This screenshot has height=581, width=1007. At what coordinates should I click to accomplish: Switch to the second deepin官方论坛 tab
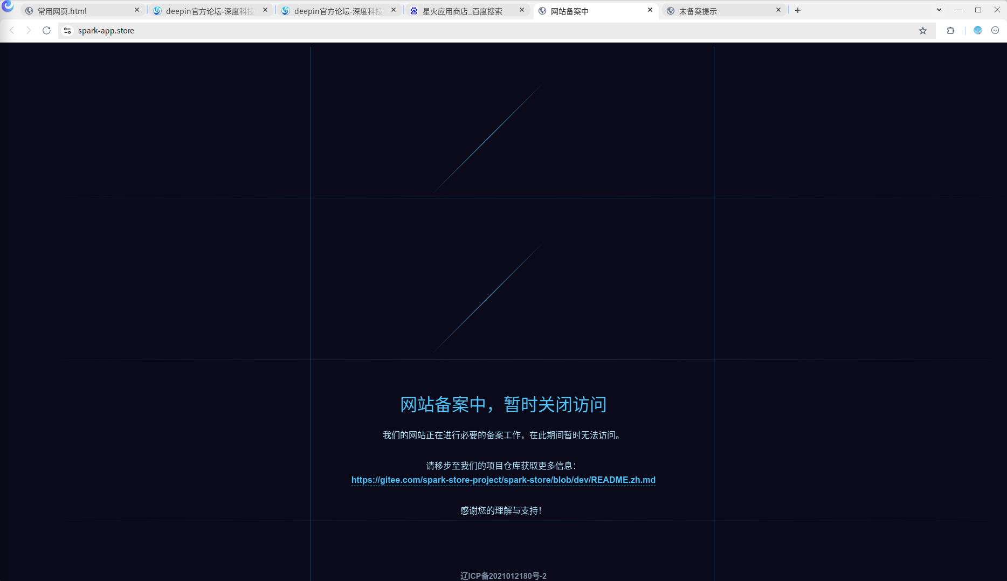pyautogui.click(x=339, y=11)
